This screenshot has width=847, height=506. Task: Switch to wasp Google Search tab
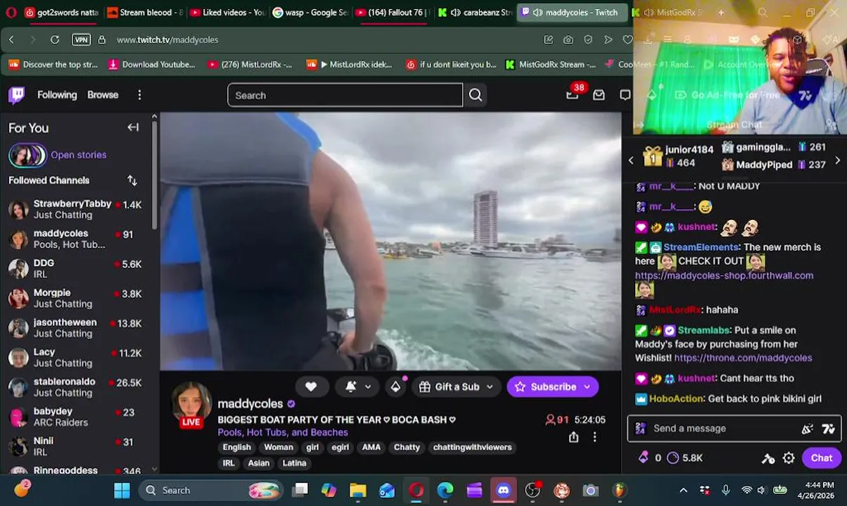tap(310, 13)
